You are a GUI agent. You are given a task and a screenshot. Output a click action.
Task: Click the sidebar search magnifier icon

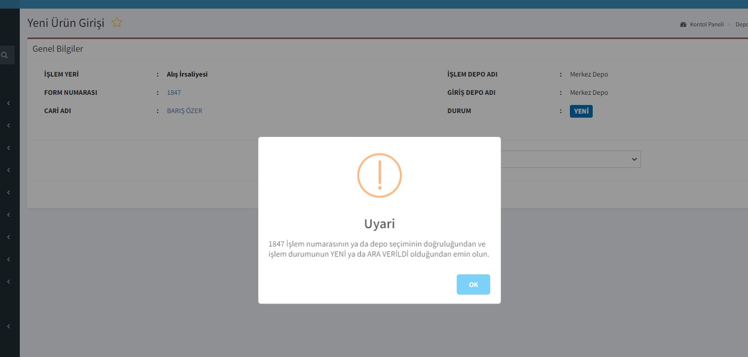(x=5, y=55)
